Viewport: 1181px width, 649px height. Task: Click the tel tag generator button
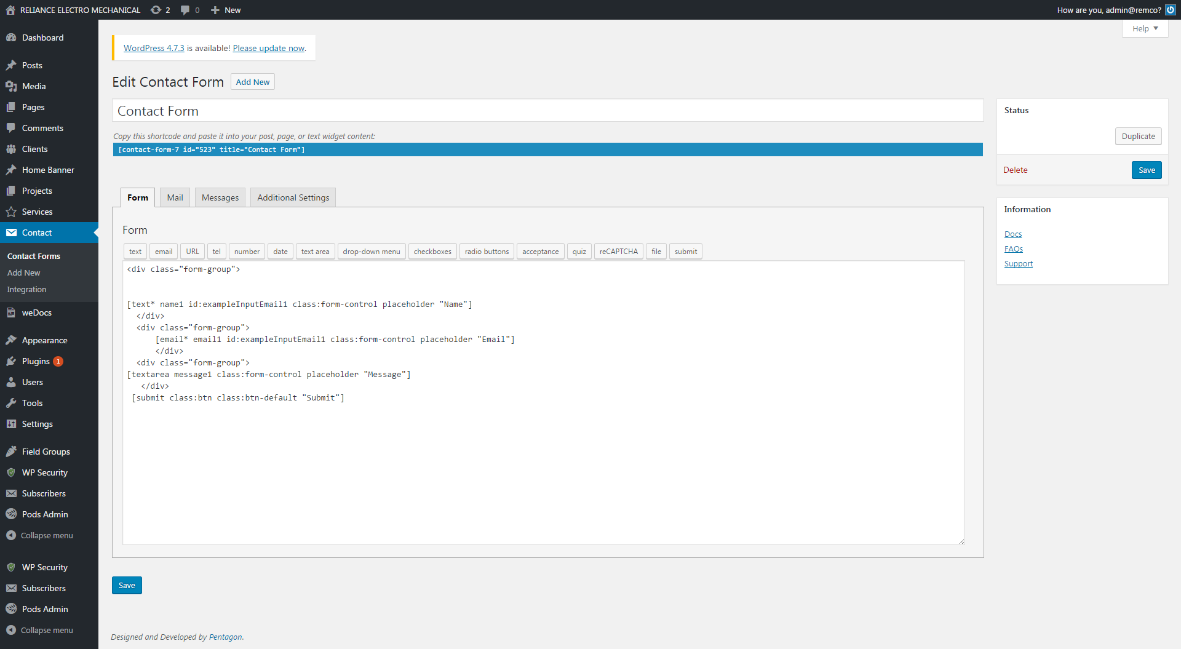[217, 252]
